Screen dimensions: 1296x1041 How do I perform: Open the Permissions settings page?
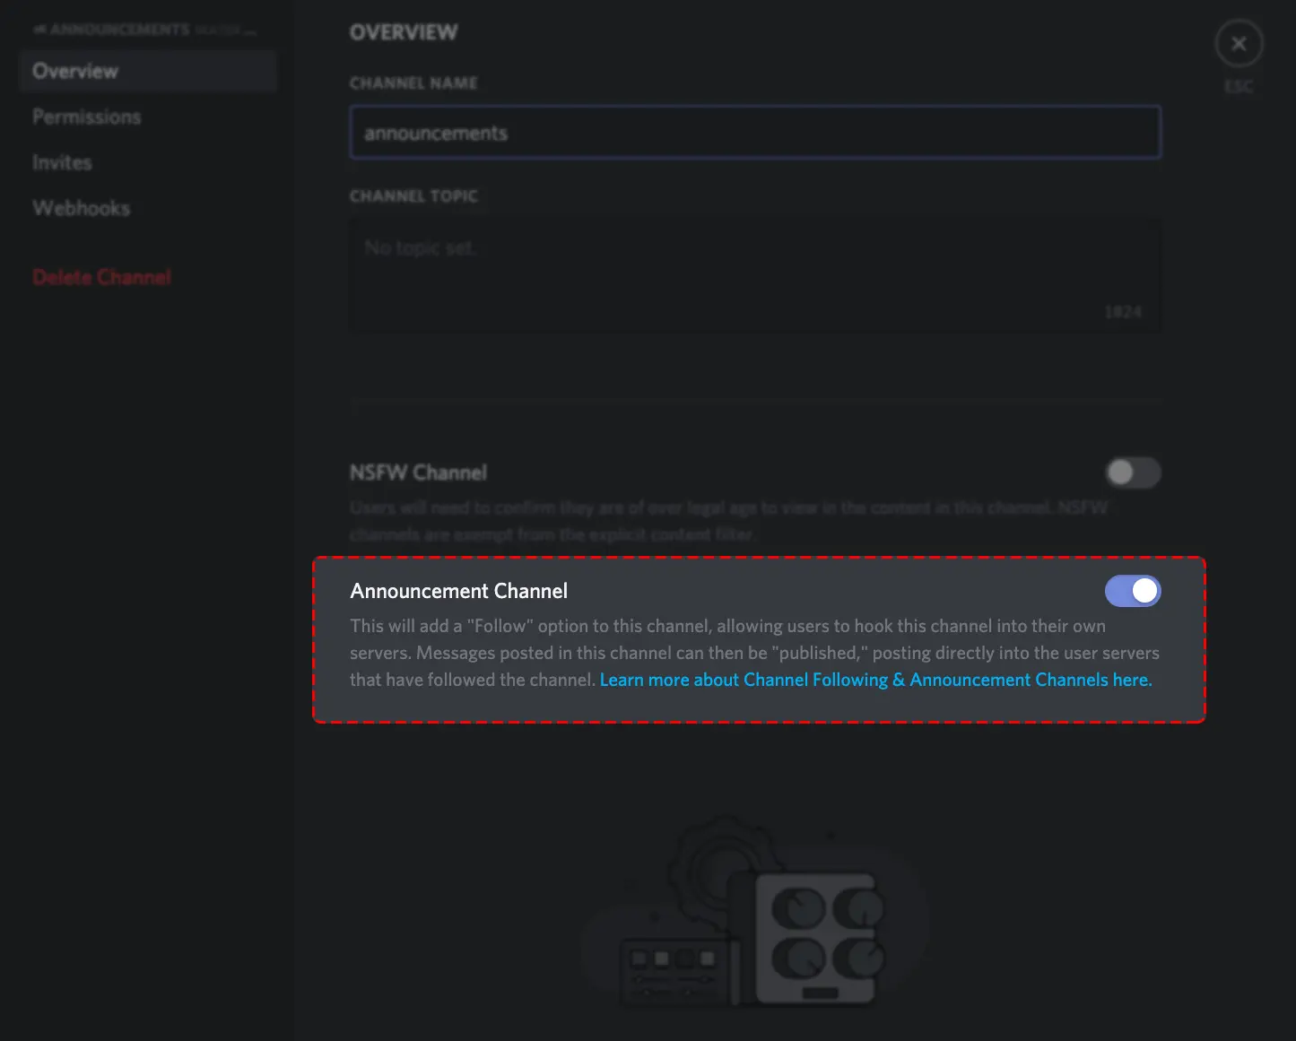pyautogui.click(x=87, y=117)
